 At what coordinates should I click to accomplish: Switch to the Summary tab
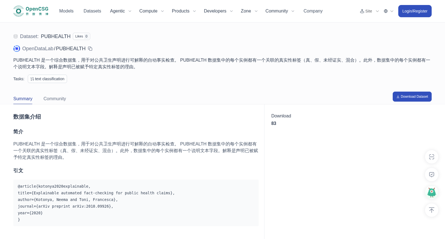[x=23, y=99]
